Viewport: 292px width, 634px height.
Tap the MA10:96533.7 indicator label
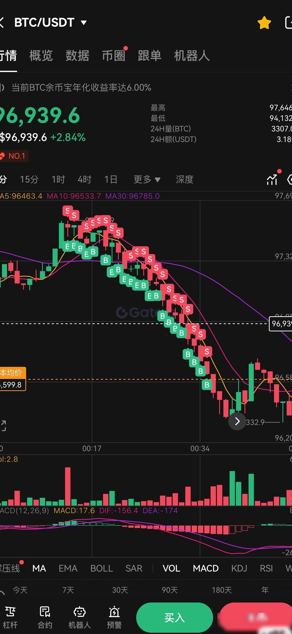tap(74, 196)
